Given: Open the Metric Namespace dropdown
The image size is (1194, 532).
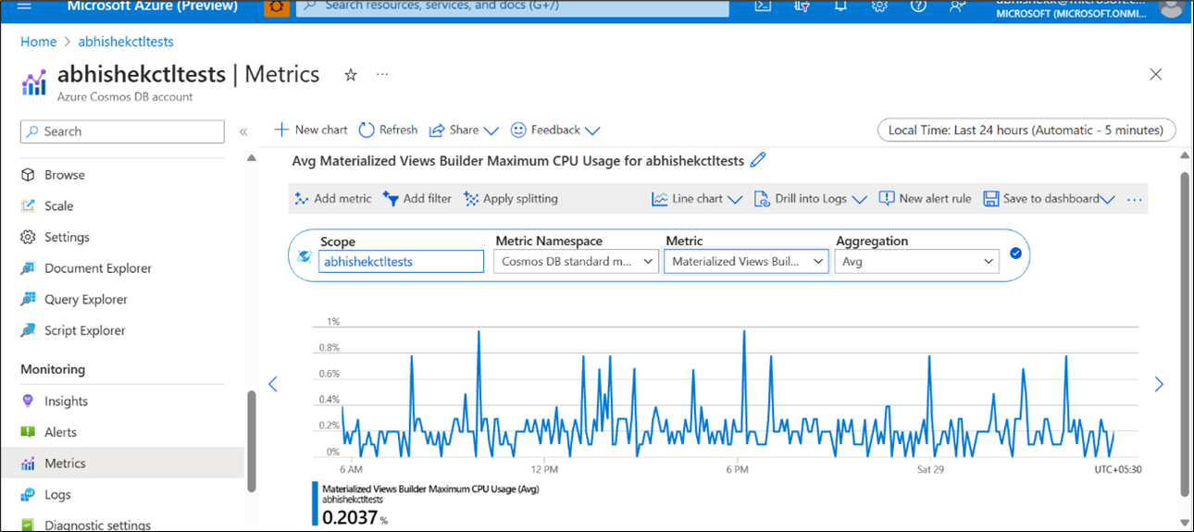Looking at the screenshot, I should click(576, 262).
